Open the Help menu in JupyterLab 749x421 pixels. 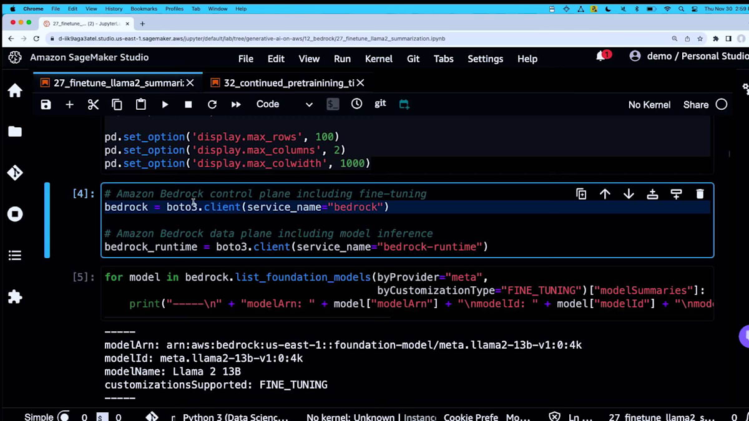527,59
